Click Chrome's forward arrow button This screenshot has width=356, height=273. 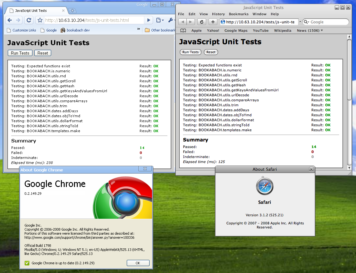(18, 20)
